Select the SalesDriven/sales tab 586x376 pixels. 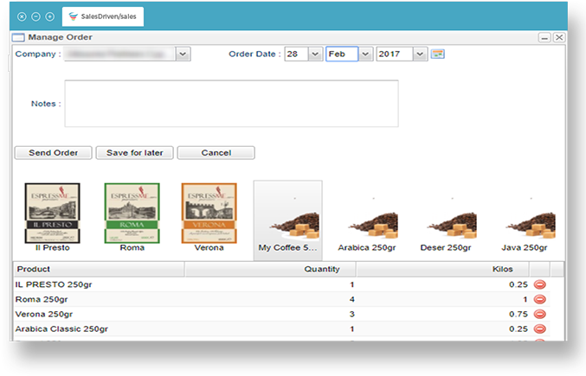click(x=103, y=16)
